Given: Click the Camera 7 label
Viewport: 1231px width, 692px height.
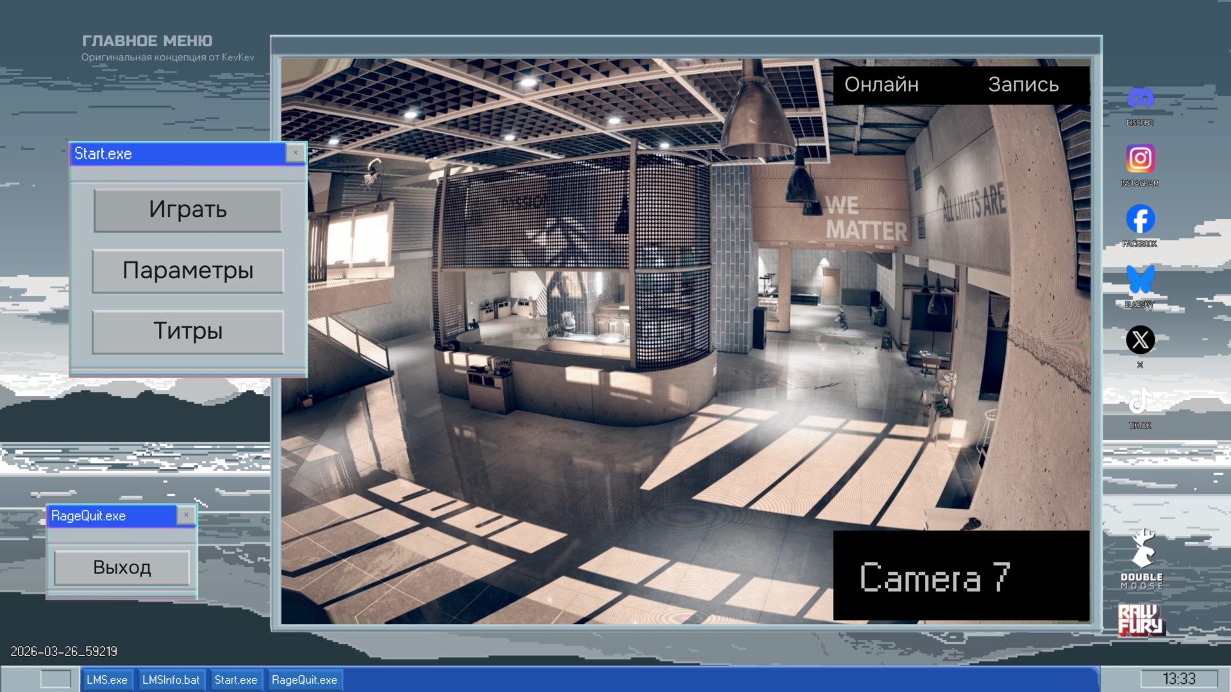Looking at the screenshot, I should 934,577.
